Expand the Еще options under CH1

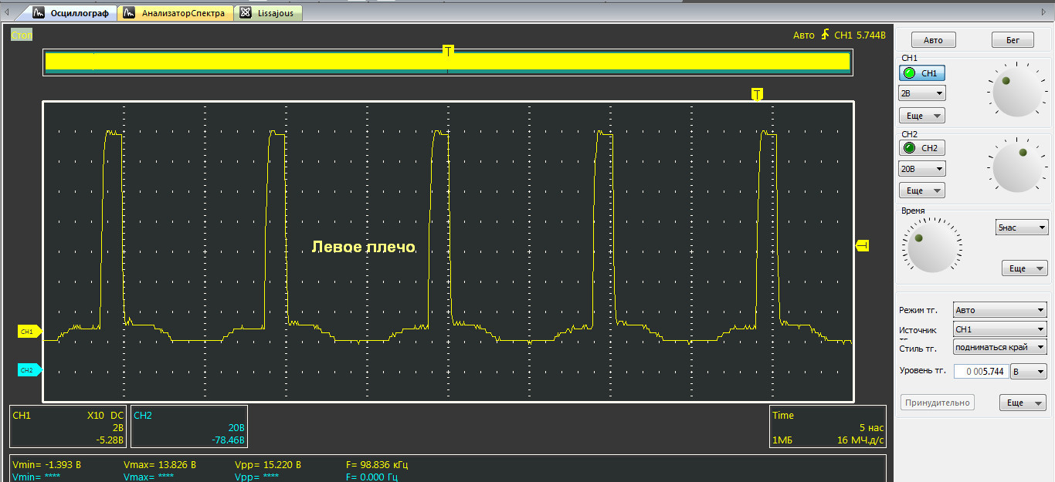922,116
